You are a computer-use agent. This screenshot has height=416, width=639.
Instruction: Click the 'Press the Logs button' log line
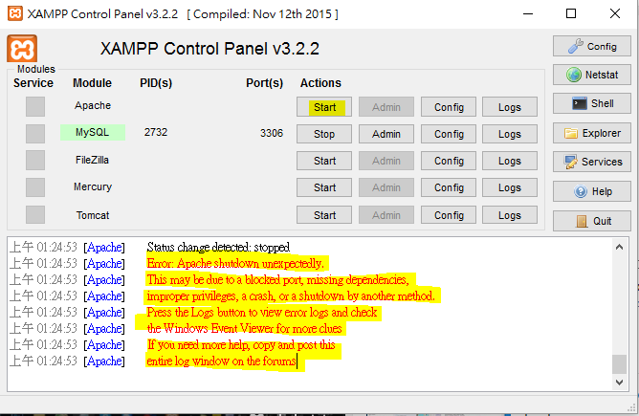point(262,313)
